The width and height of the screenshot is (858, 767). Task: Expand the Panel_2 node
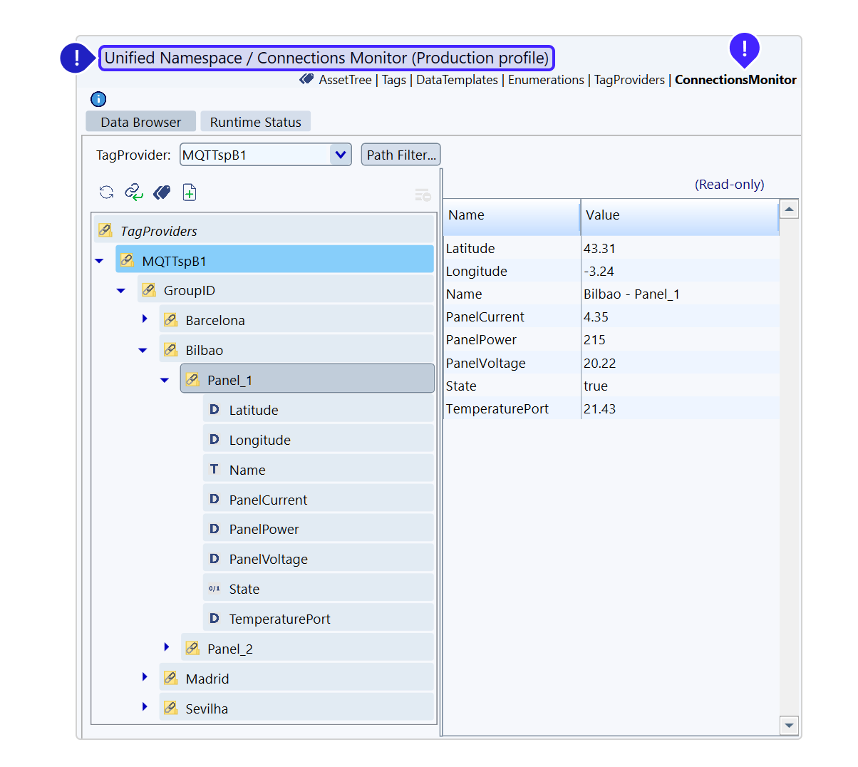(167, 647)
